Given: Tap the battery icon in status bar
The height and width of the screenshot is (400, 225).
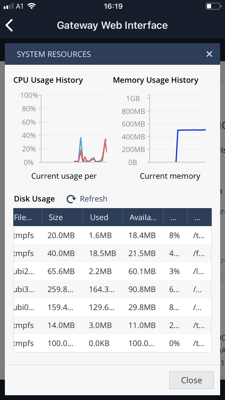Looking at the screenshot, I should (213, 6).
